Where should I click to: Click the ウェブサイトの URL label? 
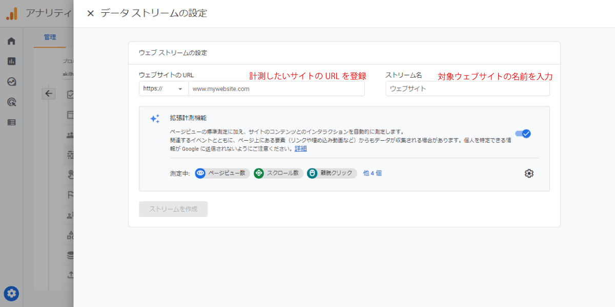[166, 75]
